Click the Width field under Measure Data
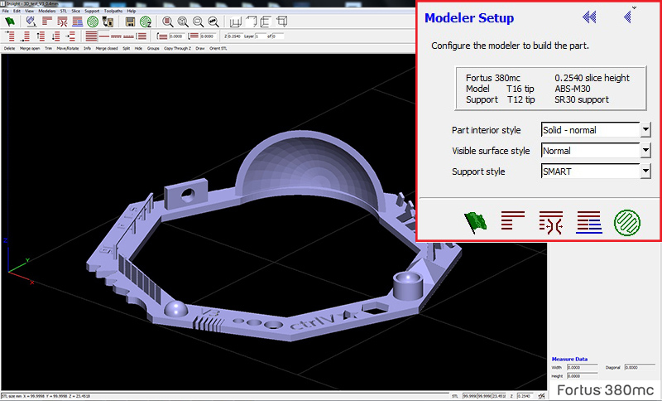 pos(583,368)
